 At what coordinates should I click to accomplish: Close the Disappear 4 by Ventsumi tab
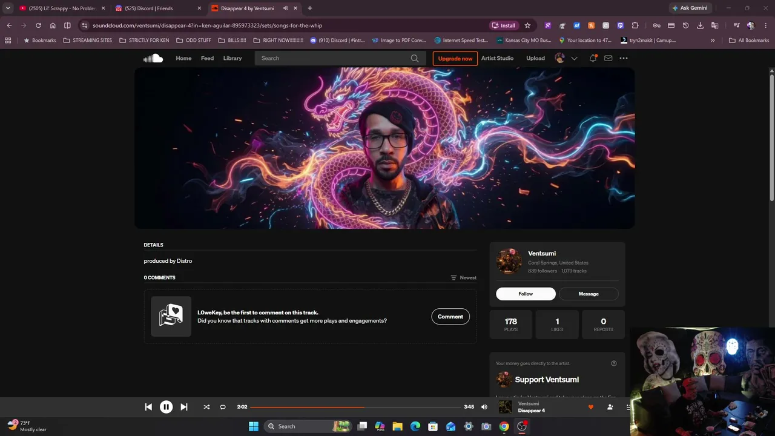(x=295, y=8)
